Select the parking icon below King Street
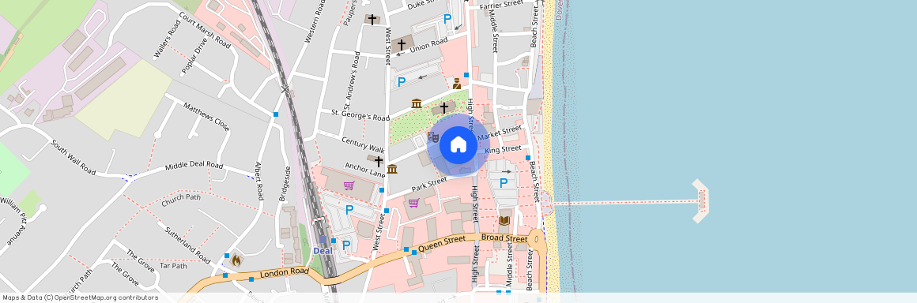This screenshot has width=917, height=303. [x=503, y=183]
